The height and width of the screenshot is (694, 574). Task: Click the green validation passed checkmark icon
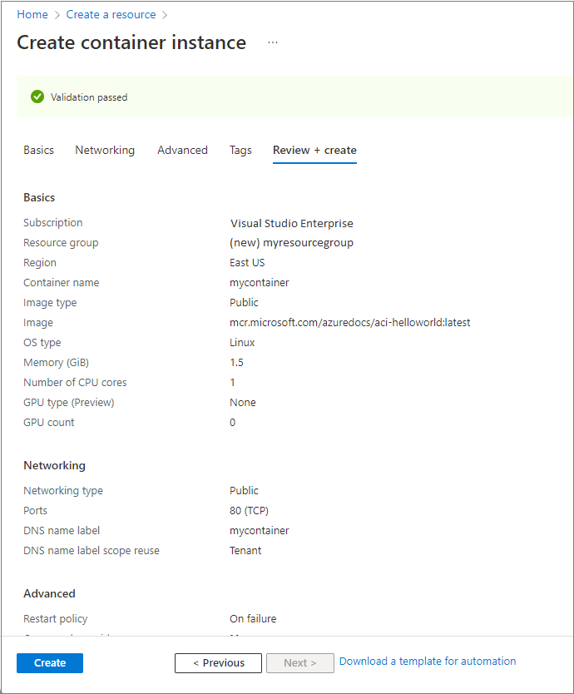pyautogui.click(x=37, y=97)
